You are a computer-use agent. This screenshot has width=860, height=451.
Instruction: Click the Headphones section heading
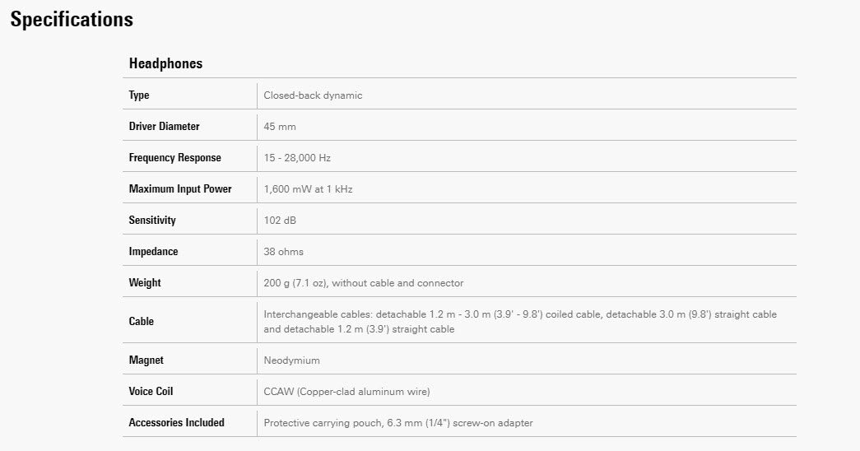coord(165,63)
